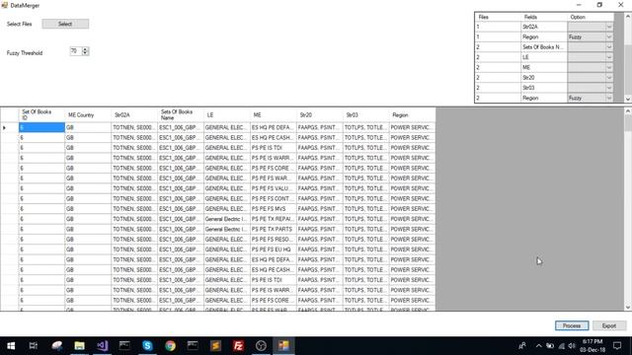Click the Files column header in fields grid
Screen dimensions: 632x355
(x=498, y=17)
